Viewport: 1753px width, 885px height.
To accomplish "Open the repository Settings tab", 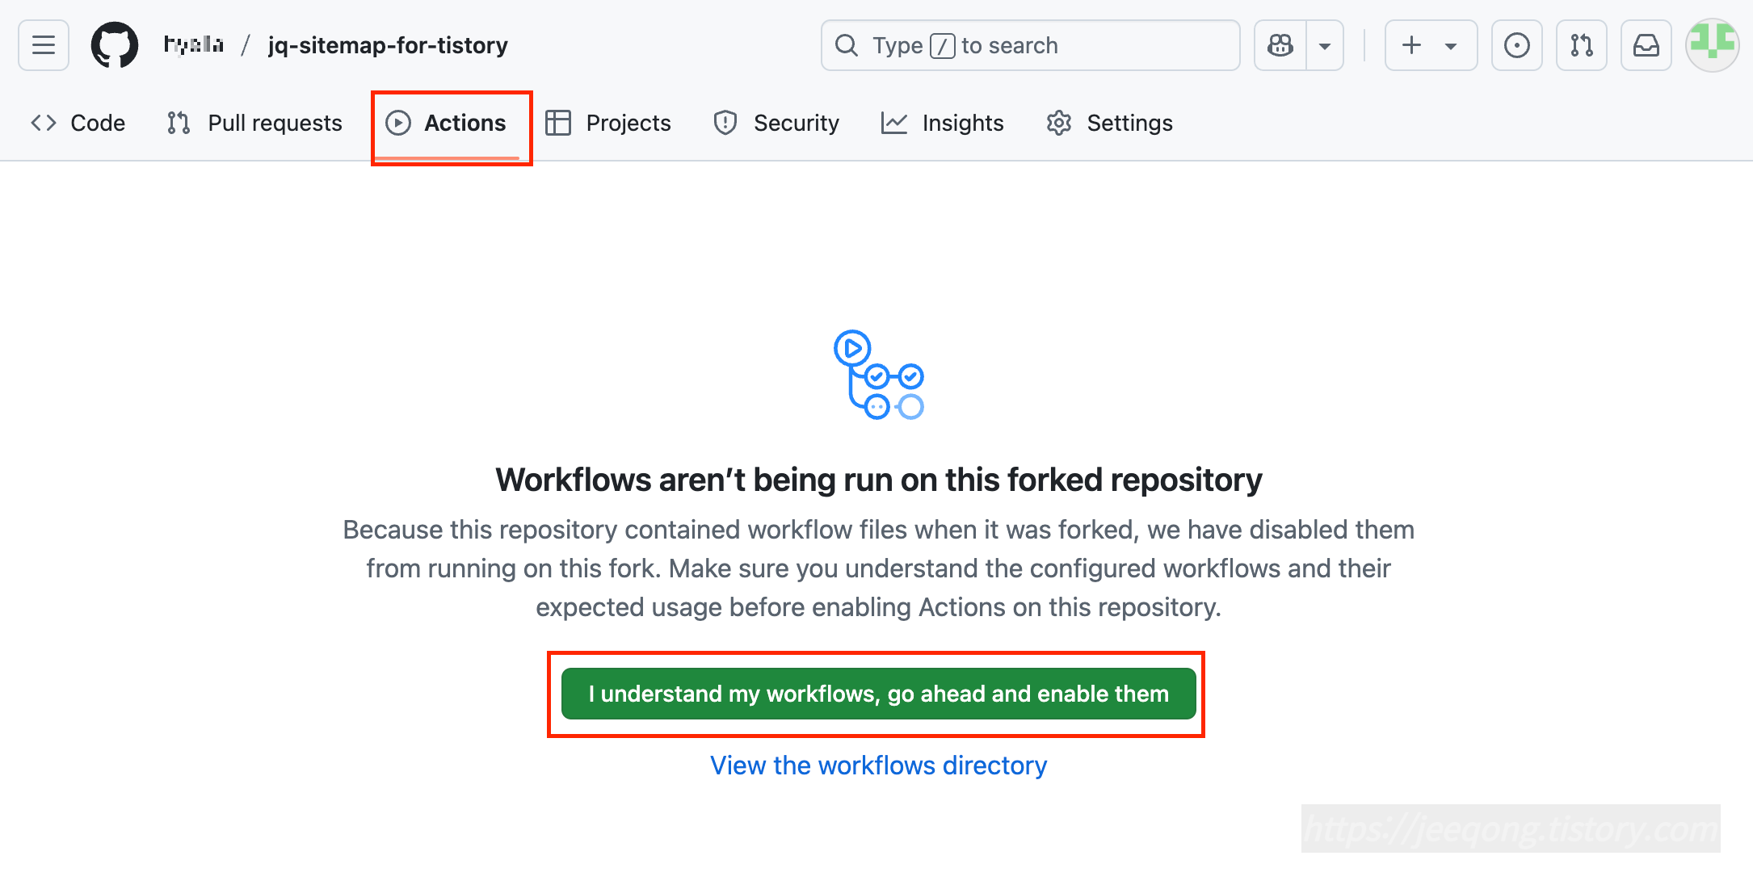I will coord(1109,123).
